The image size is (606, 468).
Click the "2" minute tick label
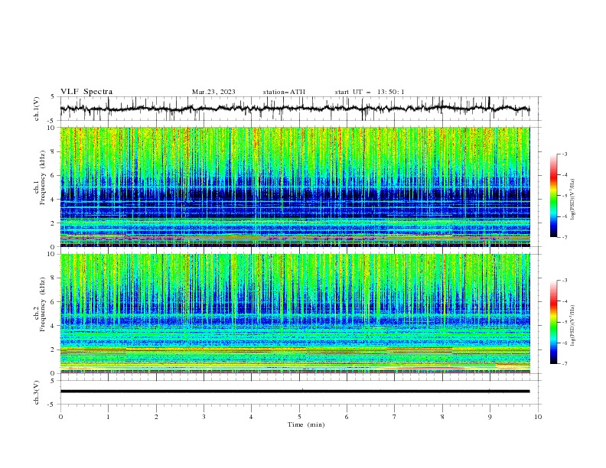[x=156, y=417]
